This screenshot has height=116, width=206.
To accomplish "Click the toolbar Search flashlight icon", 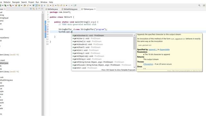I will pos(28,5).
